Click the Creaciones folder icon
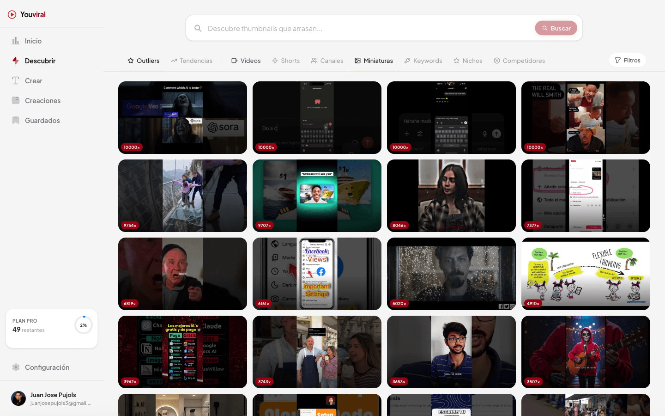665x416 pixels. (x=16, y=100)
